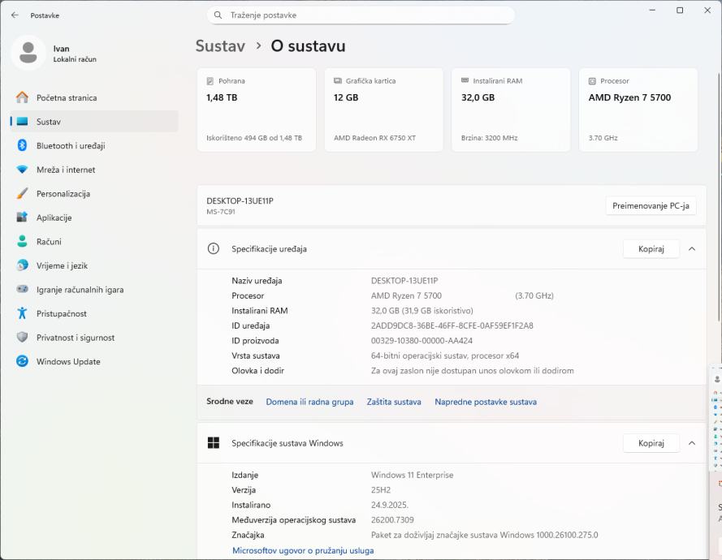This screenshot has height=560, width=722.
Task: Navigate to Sustav in the breadcrumb
Action: click(x=220, y=46)
